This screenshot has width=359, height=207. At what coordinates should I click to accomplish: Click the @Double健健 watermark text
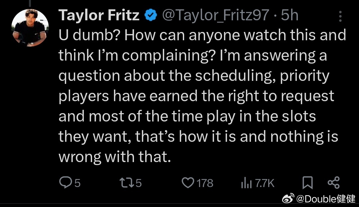[326, 199]
